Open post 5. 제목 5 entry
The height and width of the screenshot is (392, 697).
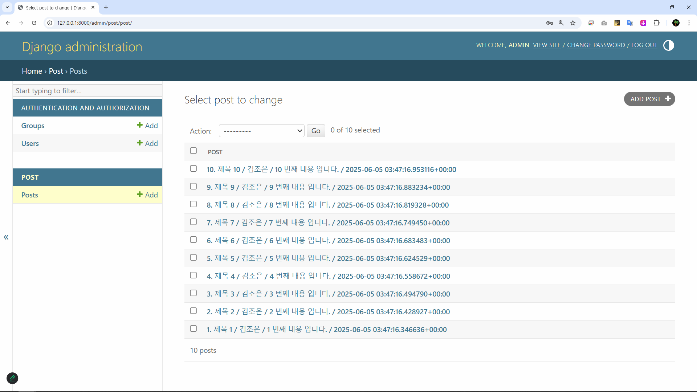(328, 258)
